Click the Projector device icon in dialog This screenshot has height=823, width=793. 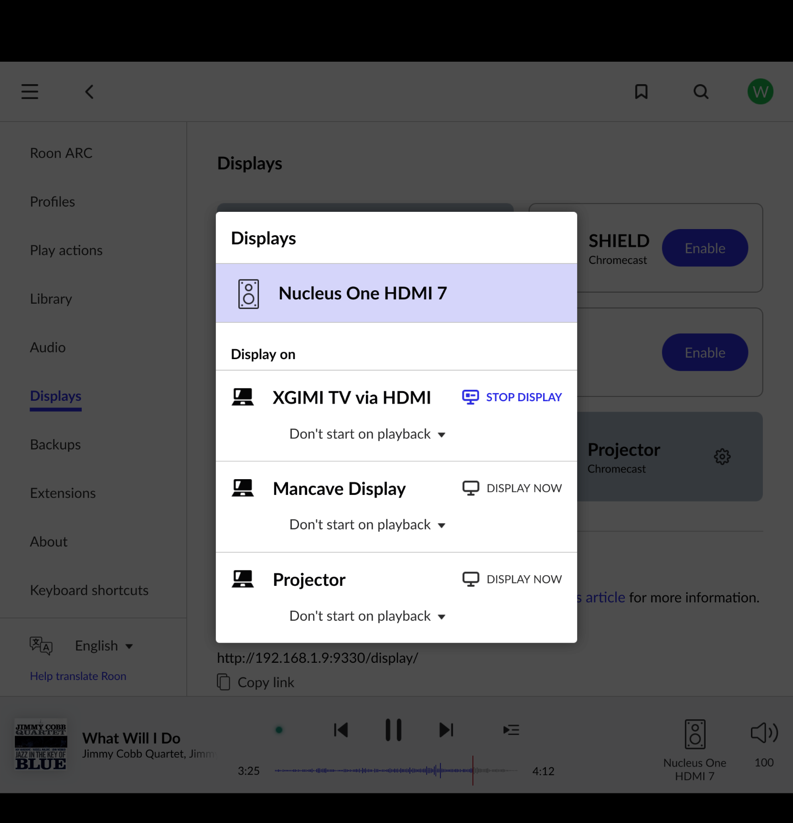point(243,579)
